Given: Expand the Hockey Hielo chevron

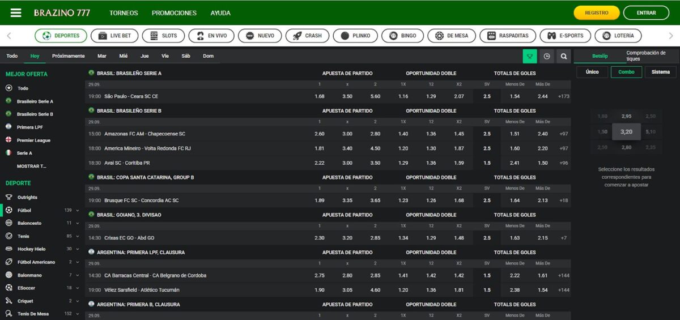Looking at the screenshot, I should tap(78, 249).
